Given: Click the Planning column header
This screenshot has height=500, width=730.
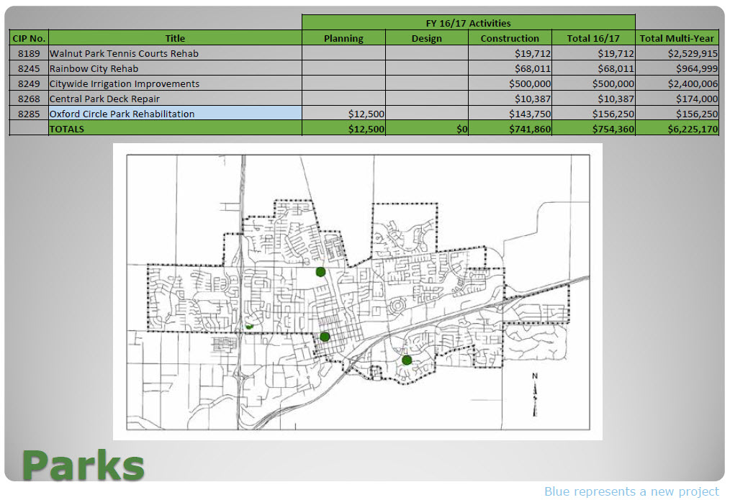Looking at the screenshot, I should 343,38.
